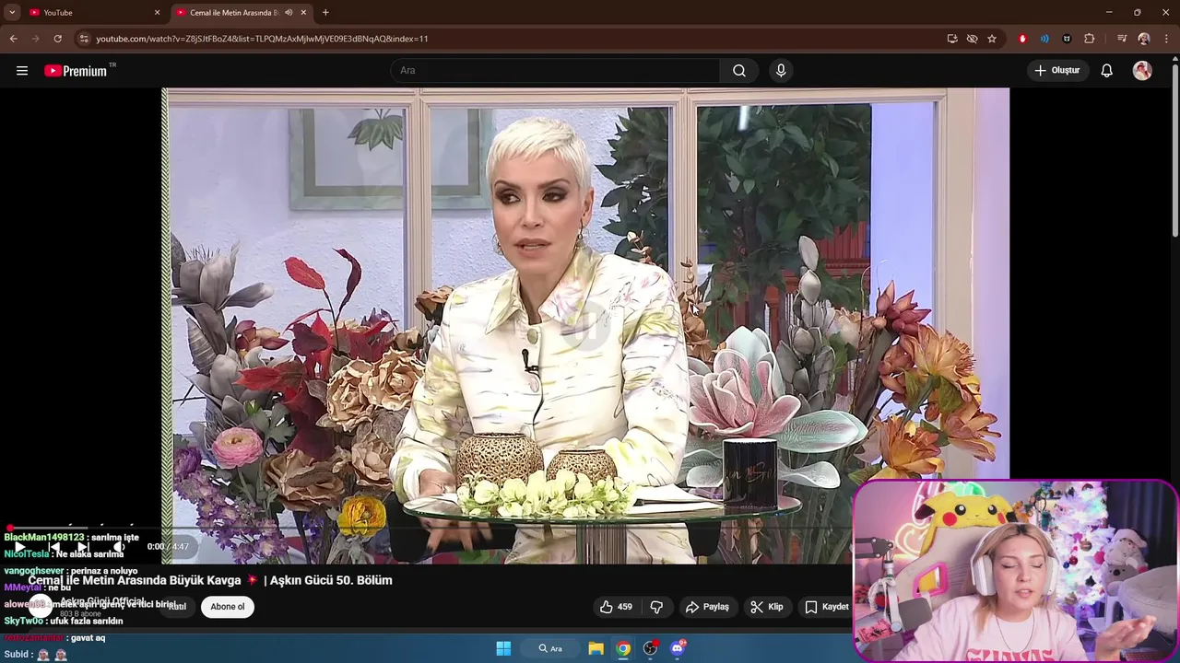Toggle video volume mute icon
The width and height of the screenshot is (1180, 663).
coord(118,546)
